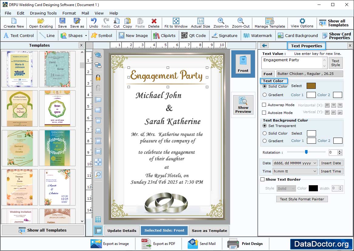Click the ClipArts icon
Screen dimensions: 354x251
pos(156,35)
